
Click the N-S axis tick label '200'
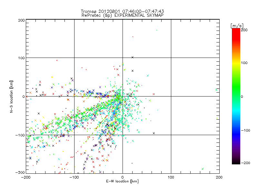tap(21, 20)
